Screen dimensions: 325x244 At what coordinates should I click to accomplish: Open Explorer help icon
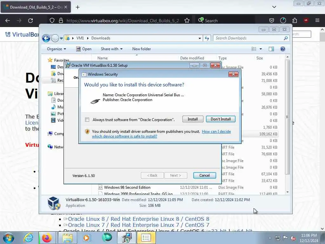282,49
